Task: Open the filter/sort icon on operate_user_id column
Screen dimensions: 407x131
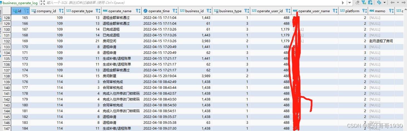Action: pos(288,11)
